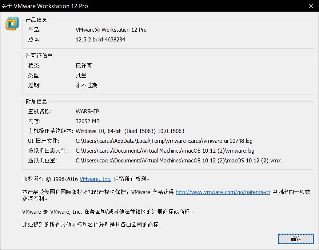The width and height of the screenshot is (319, 250).
Task: Click the product name VMware® Workstation 12 Pro
Action: [111, 30]
